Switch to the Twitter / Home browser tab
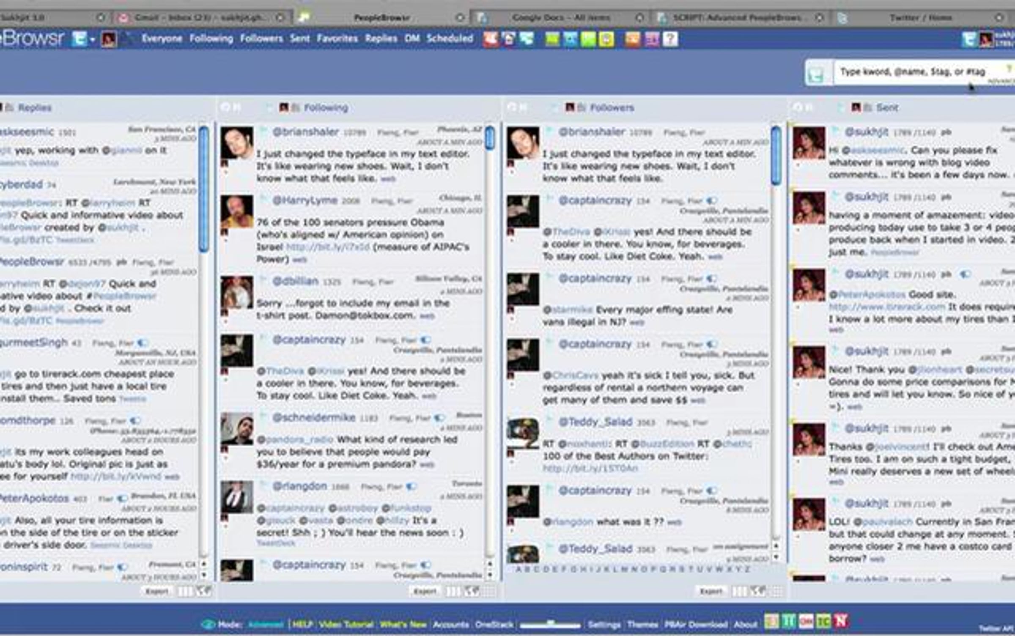This screenshot has width=1015, height=636. pyautogui.click(x=922, y=18)
